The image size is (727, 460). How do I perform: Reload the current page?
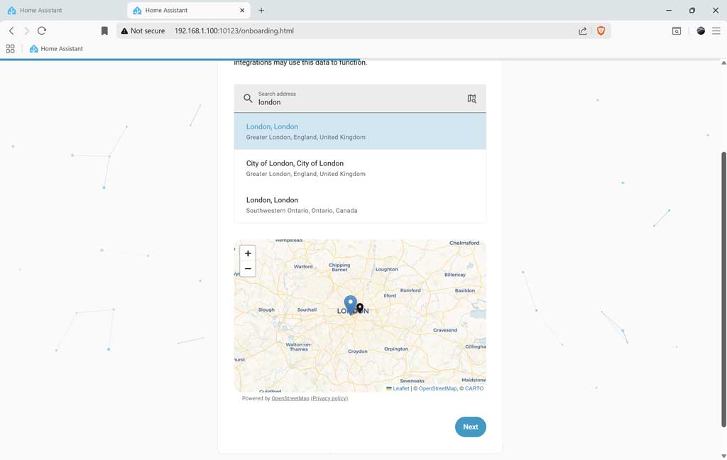click(42, 31)
